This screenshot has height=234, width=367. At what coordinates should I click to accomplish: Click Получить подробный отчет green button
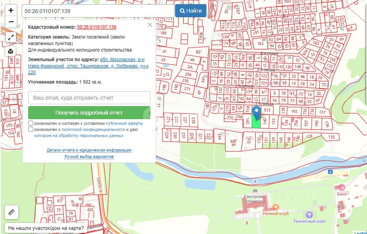click(89, 113)
